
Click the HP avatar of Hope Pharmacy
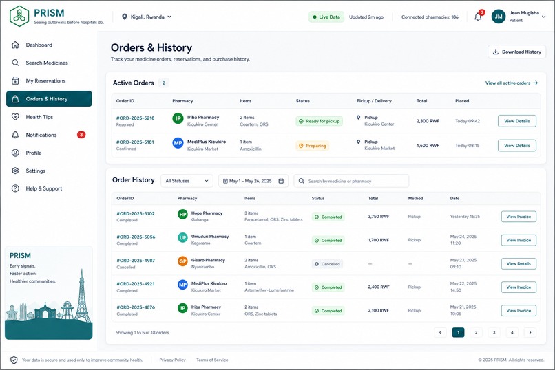(182, 214)
